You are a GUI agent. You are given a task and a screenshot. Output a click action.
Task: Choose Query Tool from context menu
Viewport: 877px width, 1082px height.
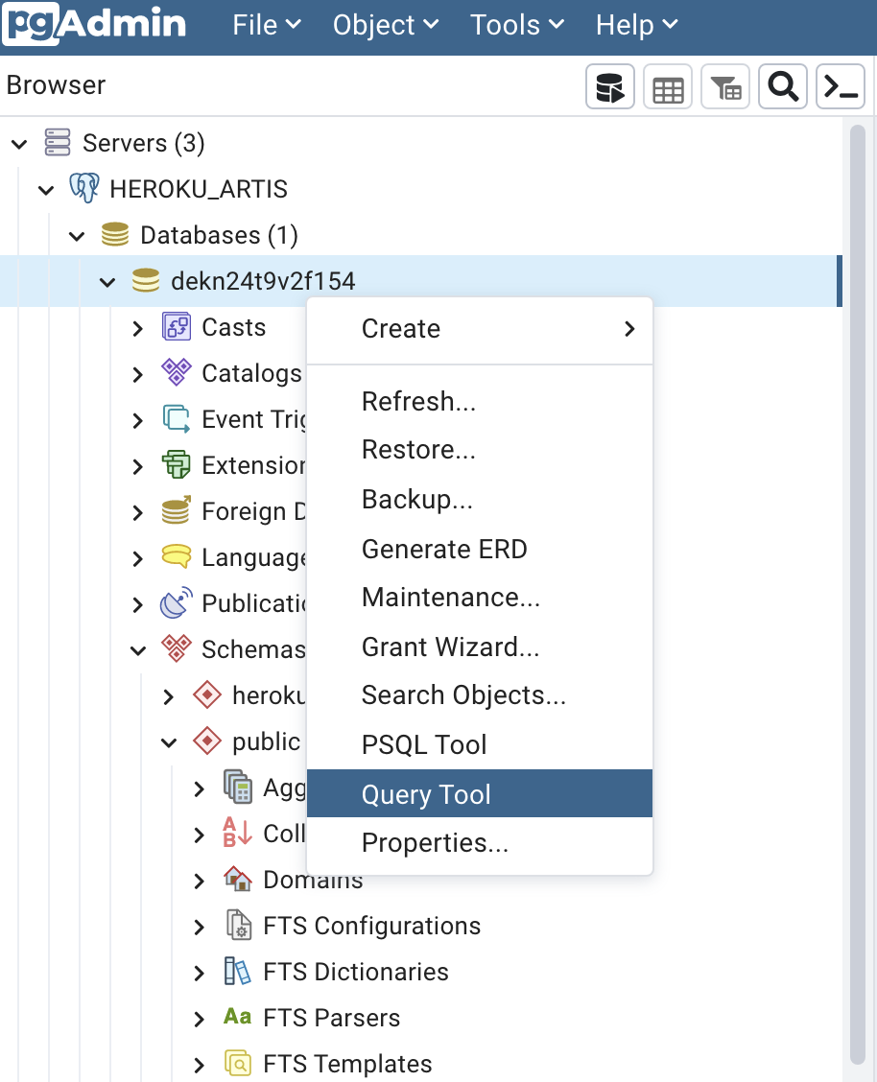coord(480,793)
